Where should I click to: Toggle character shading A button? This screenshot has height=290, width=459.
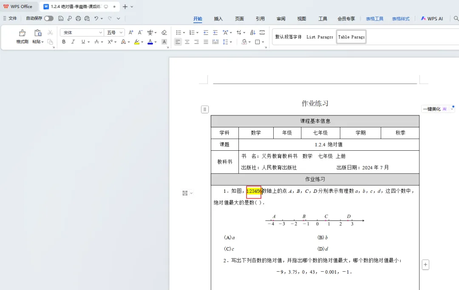pos(164,42)
